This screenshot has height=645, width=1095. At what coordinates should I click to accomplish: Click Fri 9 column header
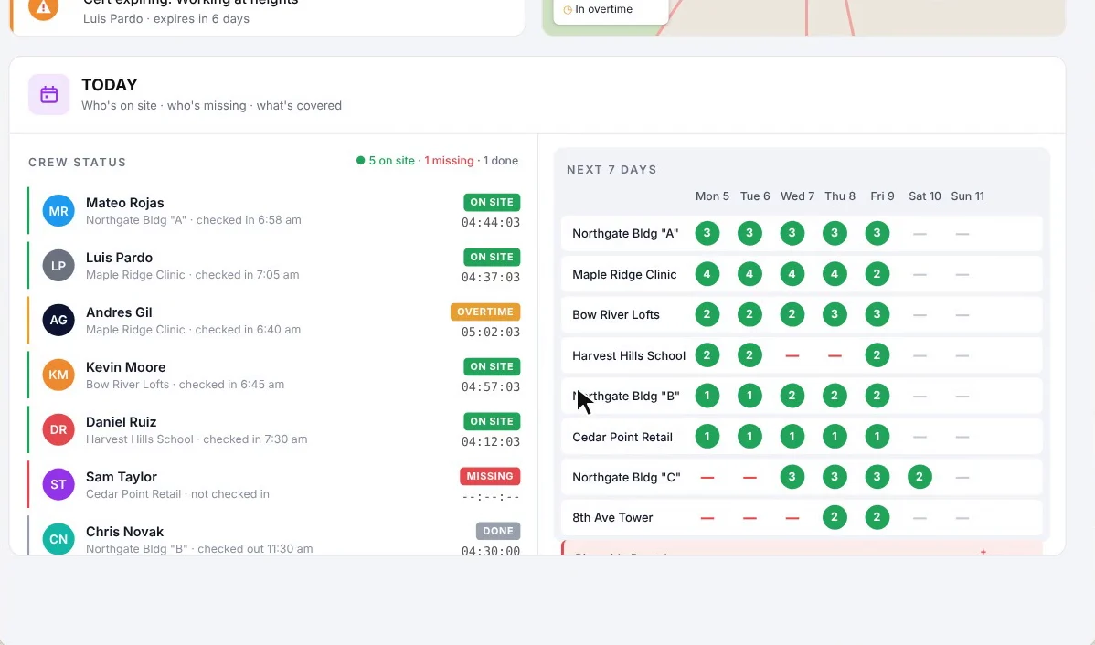coord(882,196)
